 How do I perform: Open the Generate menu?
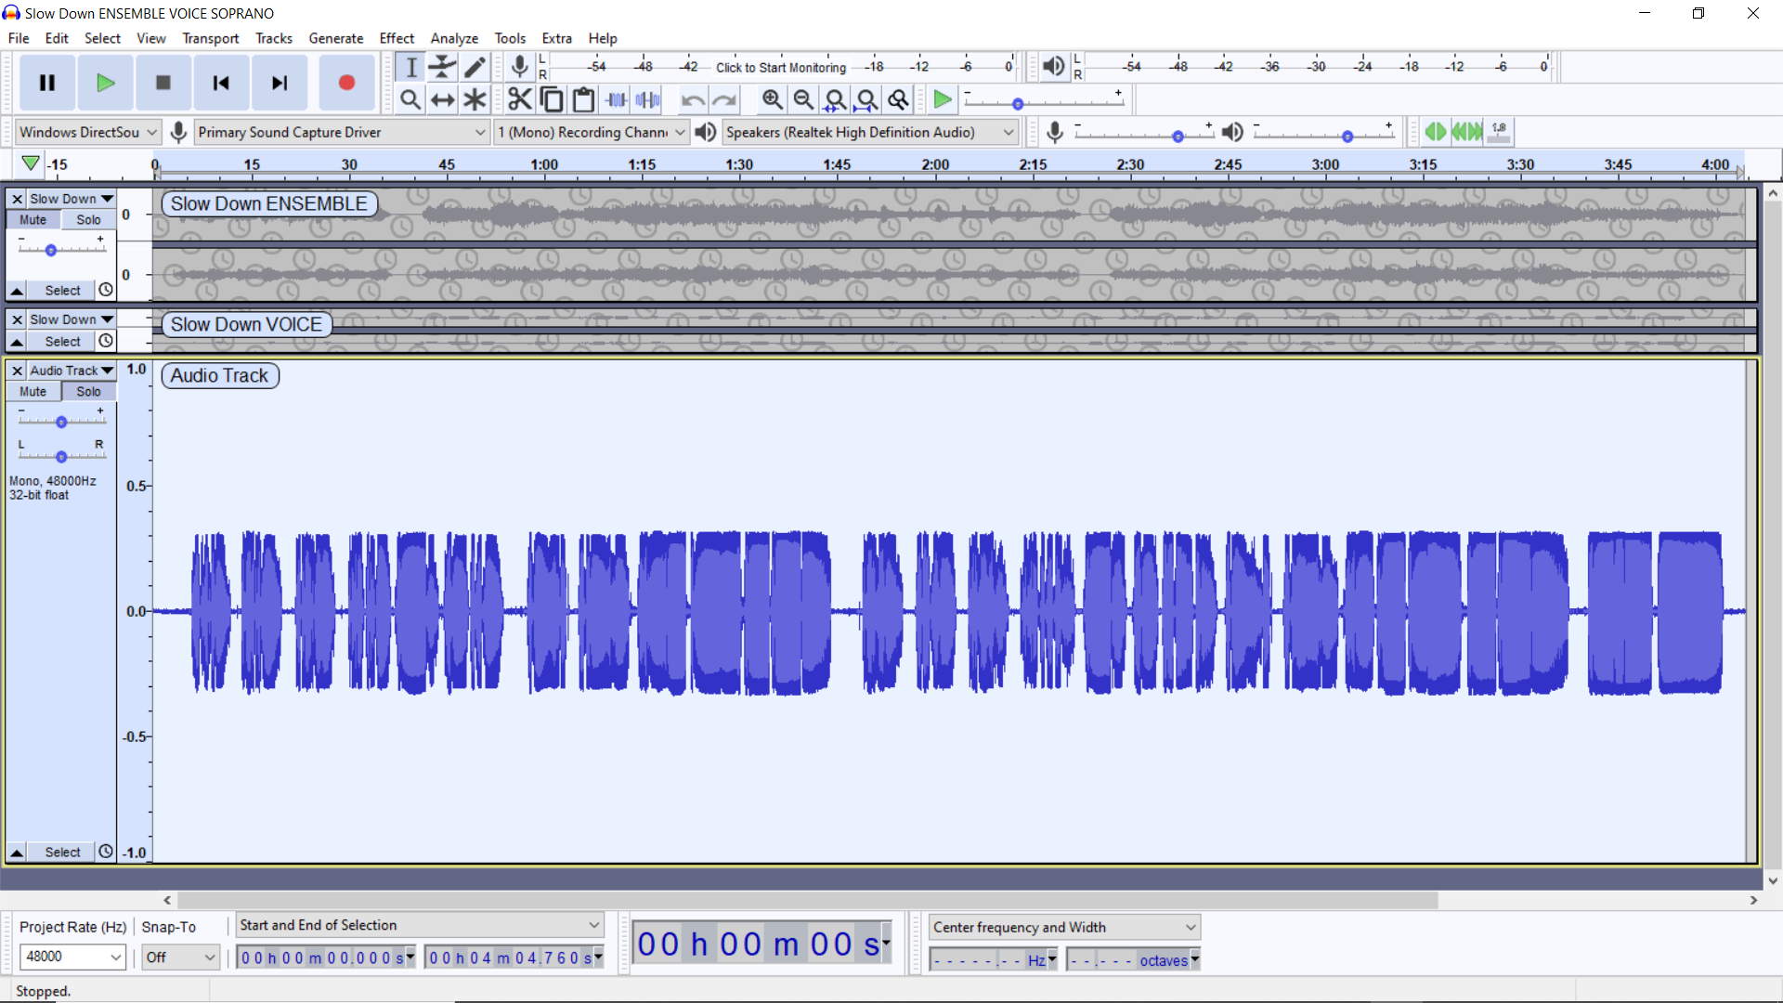pyautogui.click(x=335, y=38)
